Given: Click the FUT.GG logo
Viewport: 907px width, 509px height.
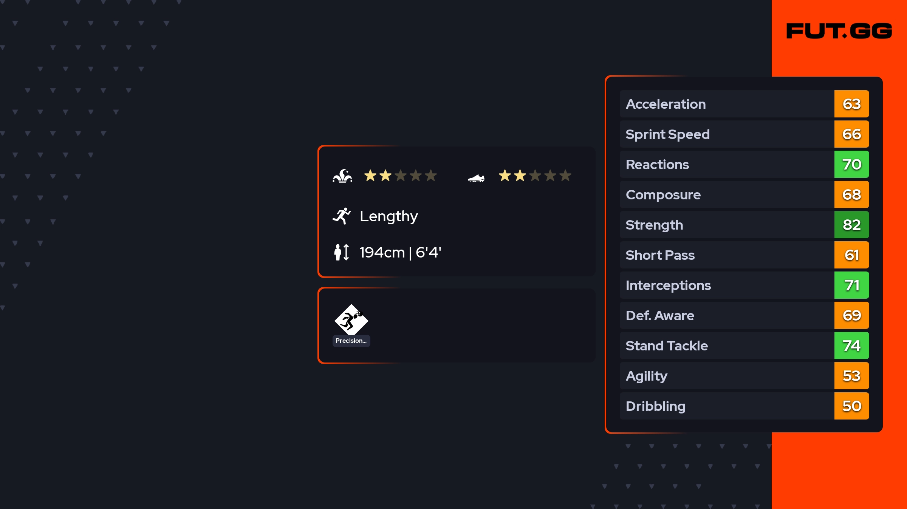Looking at the screenshot, I should [x=839, y=31].
